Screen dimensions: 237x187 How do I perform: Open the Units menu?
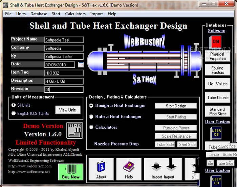(x=21, y=14)
